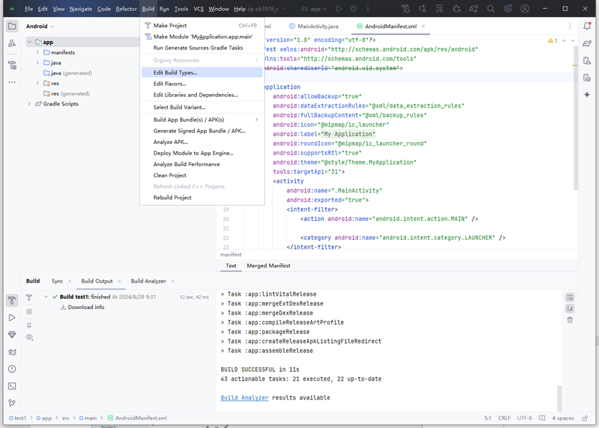Open the Gradle tool window elephant icon
The height and width of the screenshot is (428, 599).
pyautogui.click(x=587, y=43)
